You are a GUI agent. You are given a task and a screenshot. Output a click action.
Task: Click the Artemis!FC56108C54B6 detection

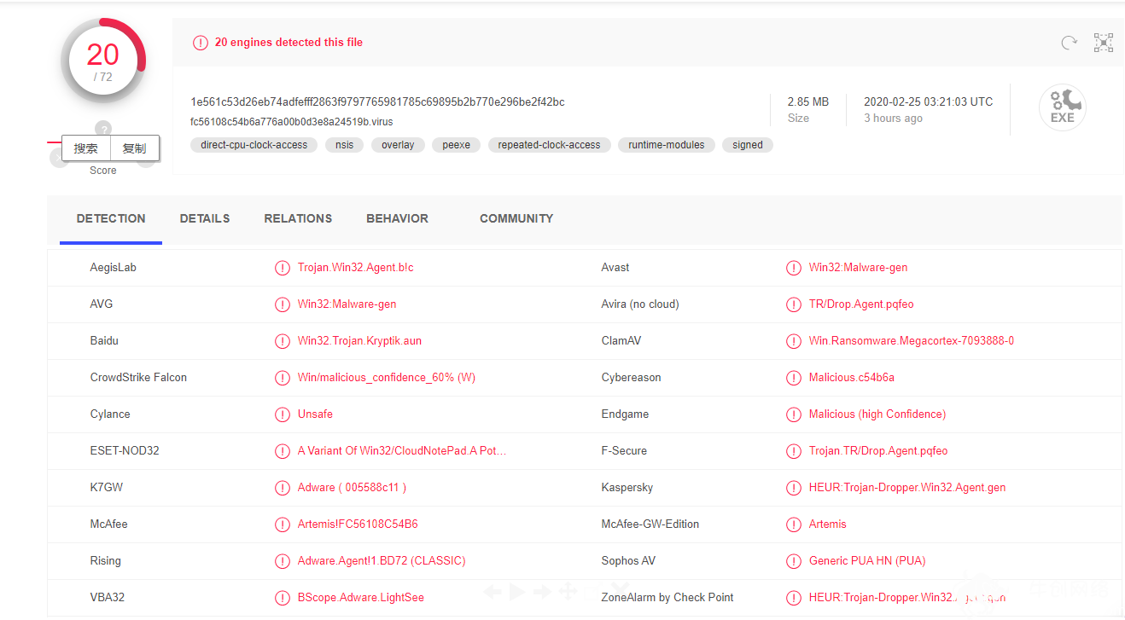coord(358,524)
